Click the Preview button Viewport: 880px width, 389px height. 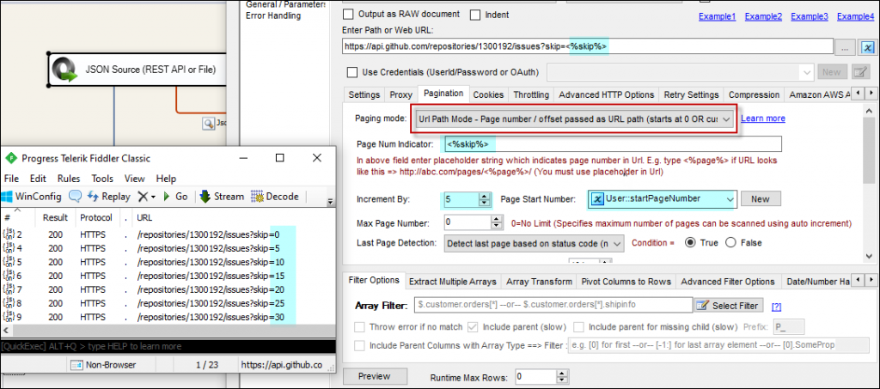click(374, 376)
